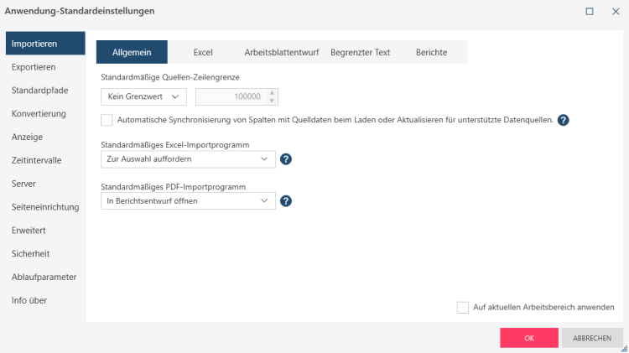Image resolution: width=629 pixels, height=353 pixels.
Task: Check 'Auf aktuellen Arbeitsbereich anwenden'
Action: pyautogui.click(x=463, y=307)
